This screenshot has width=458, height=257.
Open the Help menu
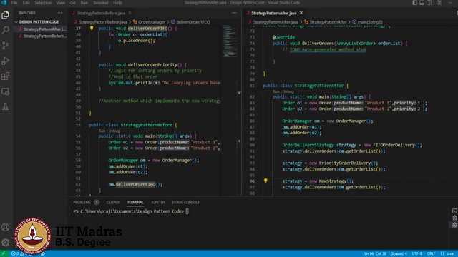(117, 3)
